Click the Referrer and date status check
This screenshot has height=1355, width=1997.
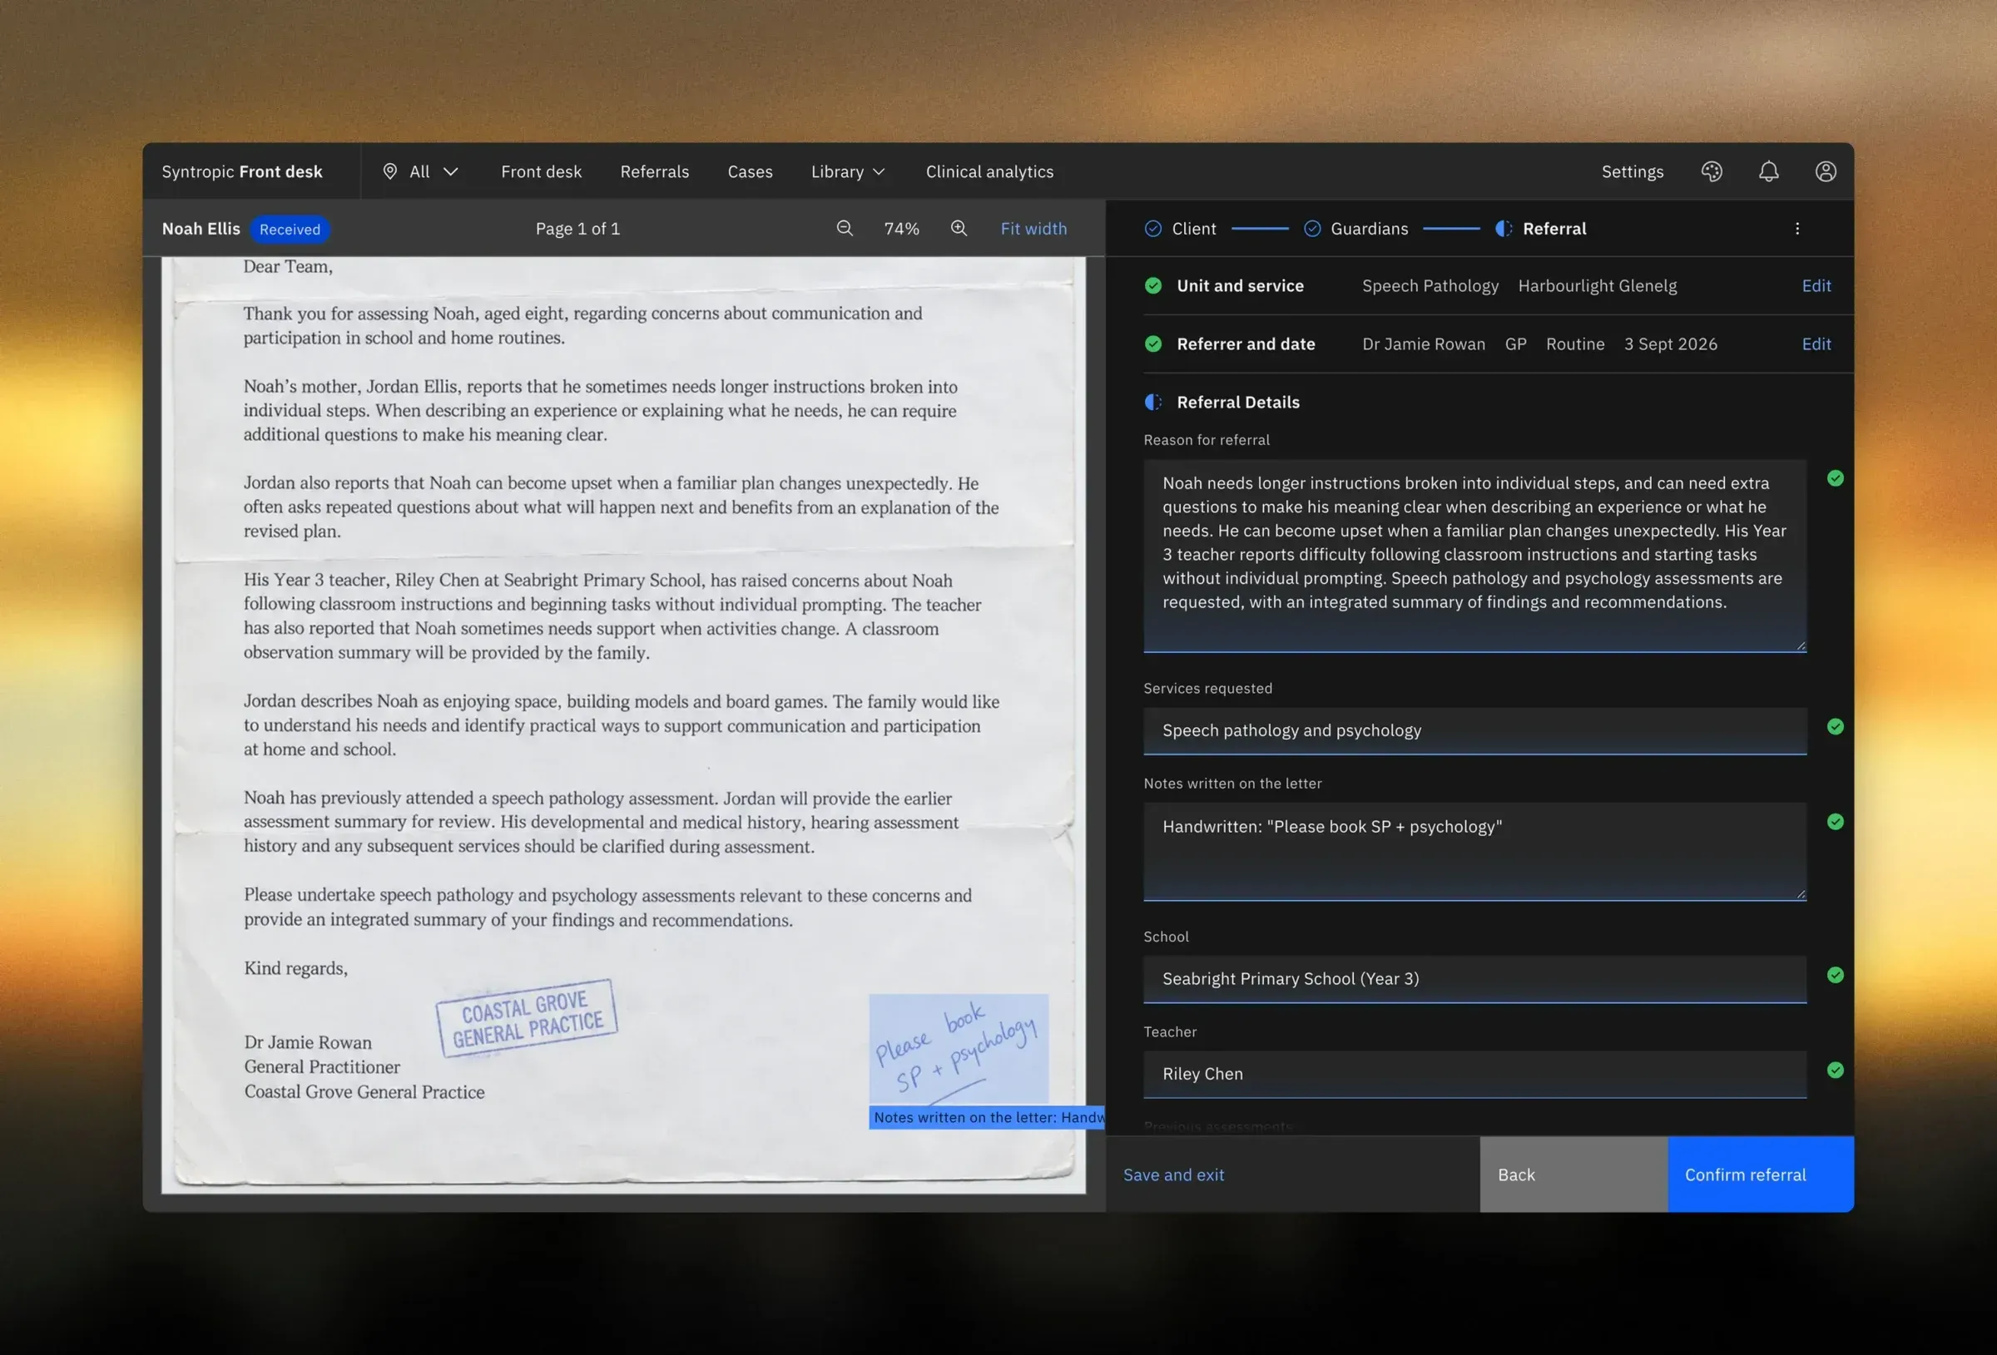tap(1153, 344)
